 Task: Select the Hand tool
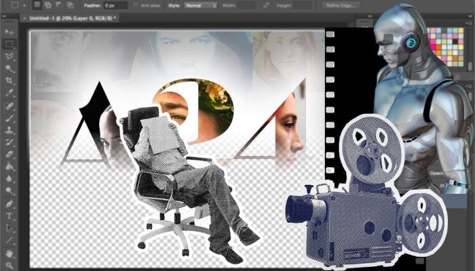click(x=9, y=253)
